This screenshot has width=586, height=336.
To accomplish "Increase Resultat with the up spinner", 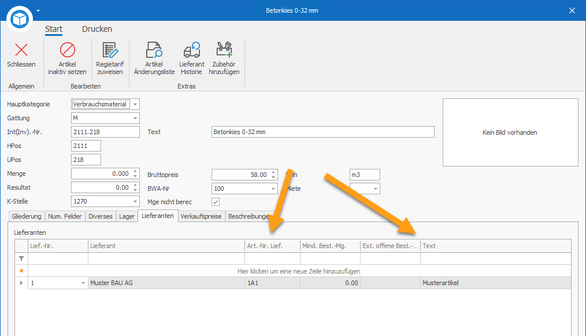I will [x=135, y=185].
